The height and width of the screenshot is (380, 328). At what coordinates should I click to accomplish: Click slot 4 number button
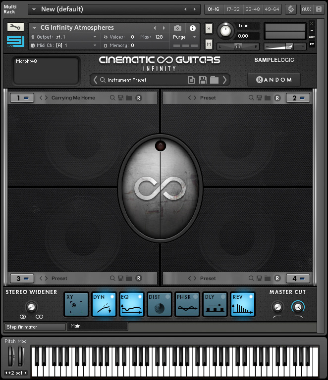point(298,278)
